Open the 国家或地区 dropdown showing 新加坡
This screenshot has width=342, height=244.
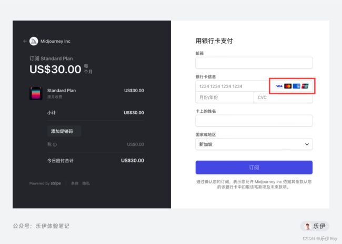(254, 144)
